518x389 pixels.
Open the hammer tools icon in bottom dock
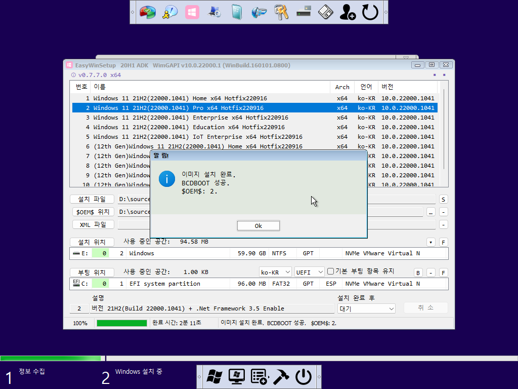[x=281, y=377]
